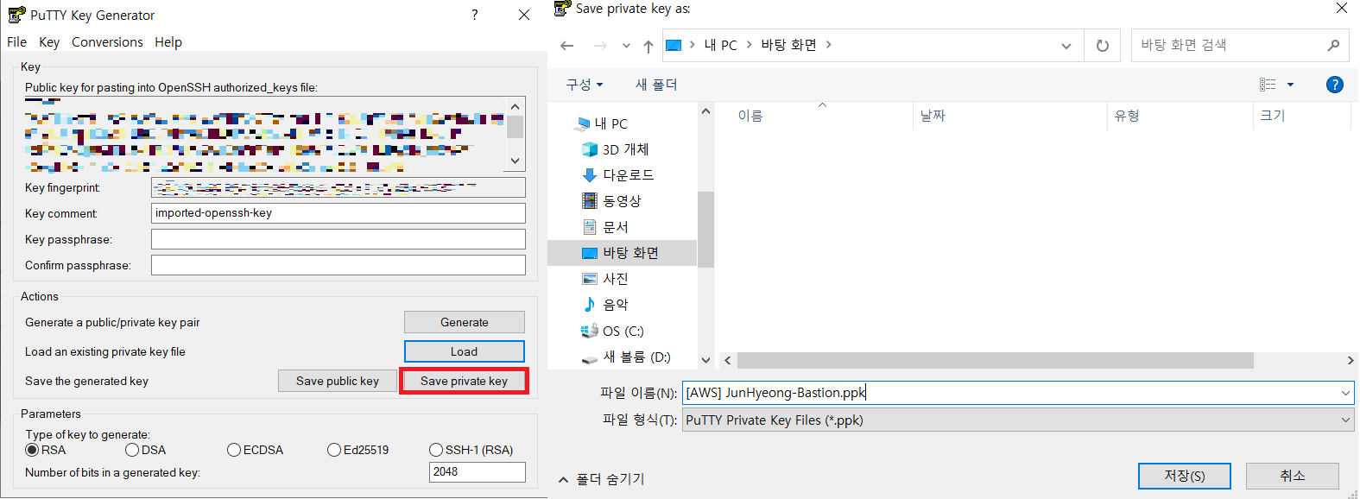Expand the address bar history dropdown

(x=1066, y=46)
